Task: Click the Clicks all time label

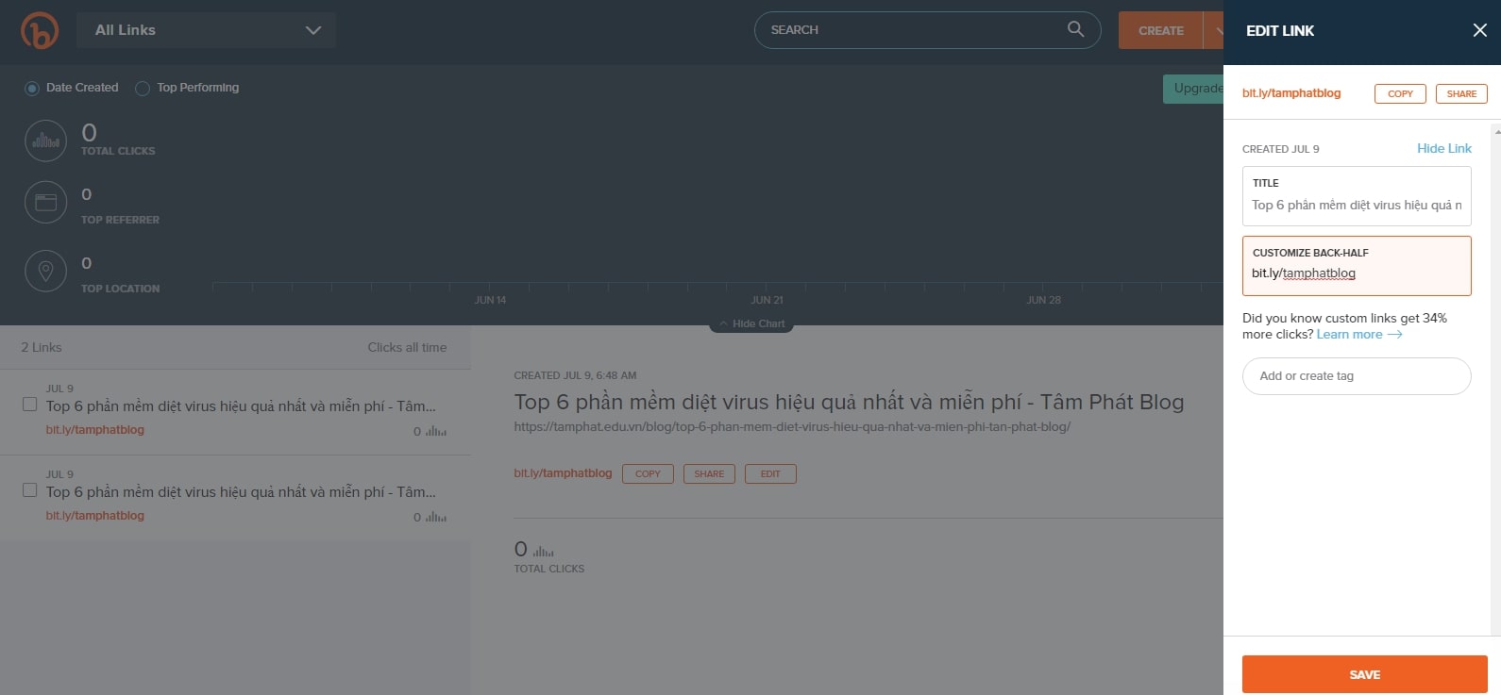Action: click(407, 347)
